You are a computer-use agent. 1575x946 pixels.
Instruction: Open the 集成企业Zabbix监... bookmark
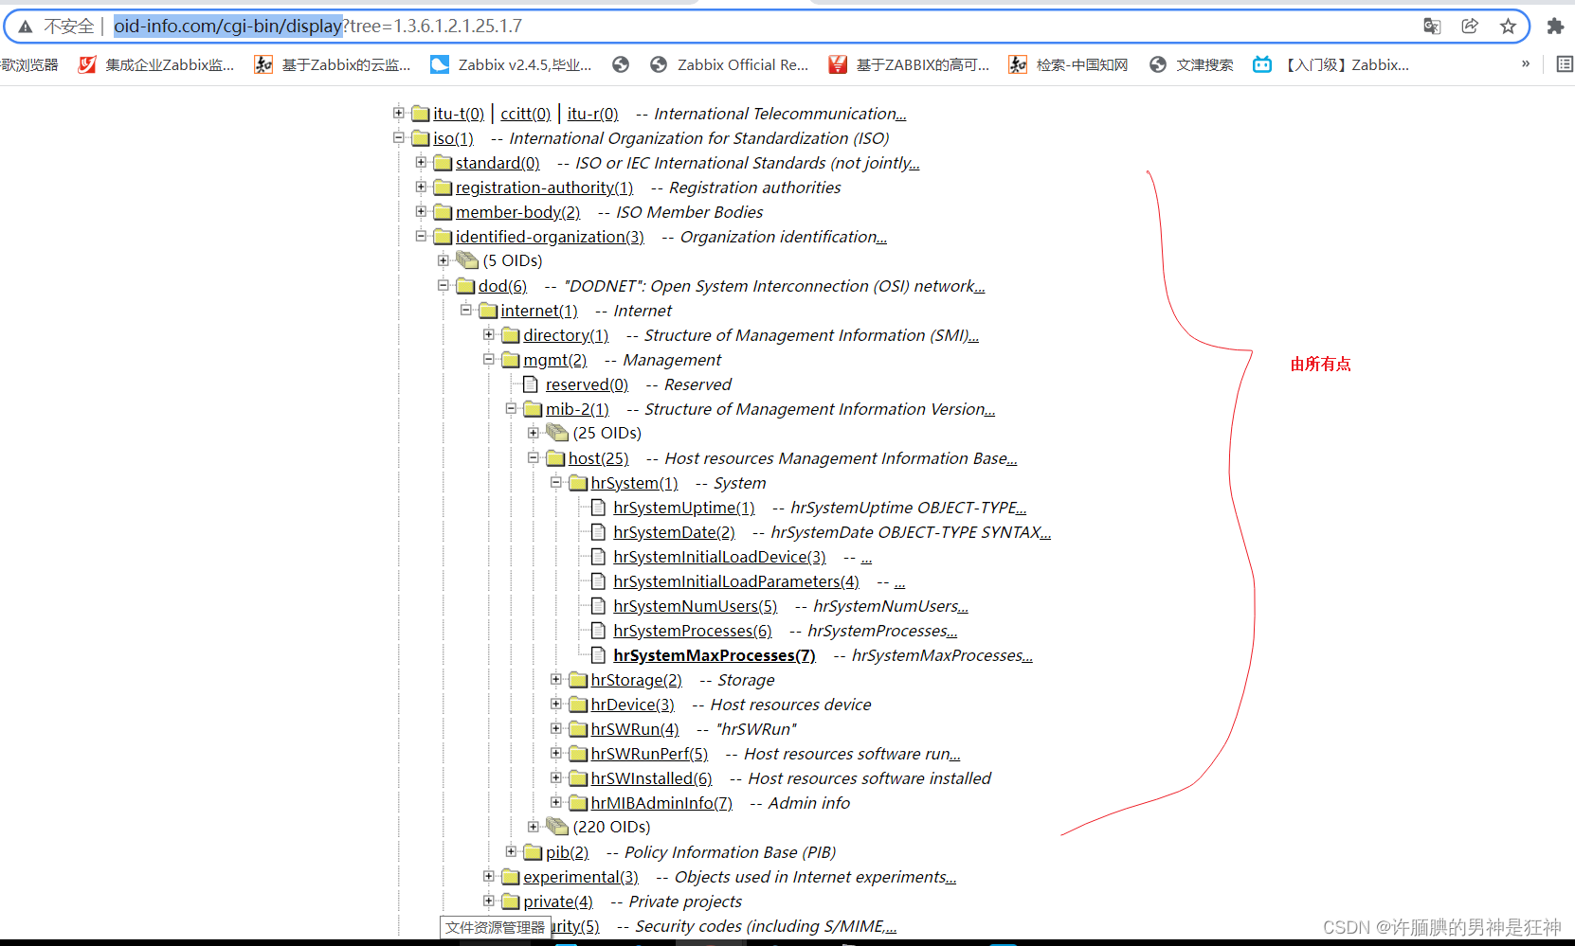coord(156,64)
